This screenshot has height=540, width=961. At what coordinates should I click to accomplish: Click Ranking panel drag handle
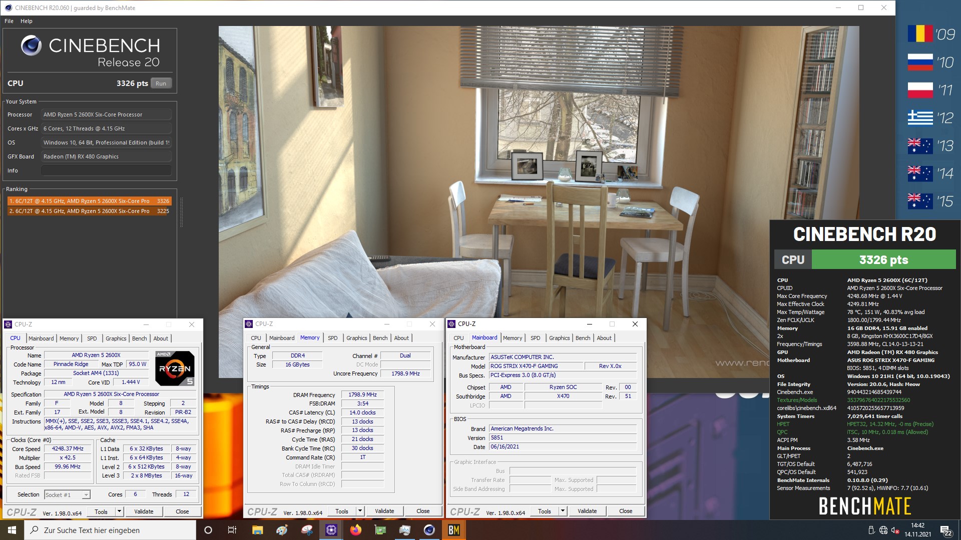point(181,212)
